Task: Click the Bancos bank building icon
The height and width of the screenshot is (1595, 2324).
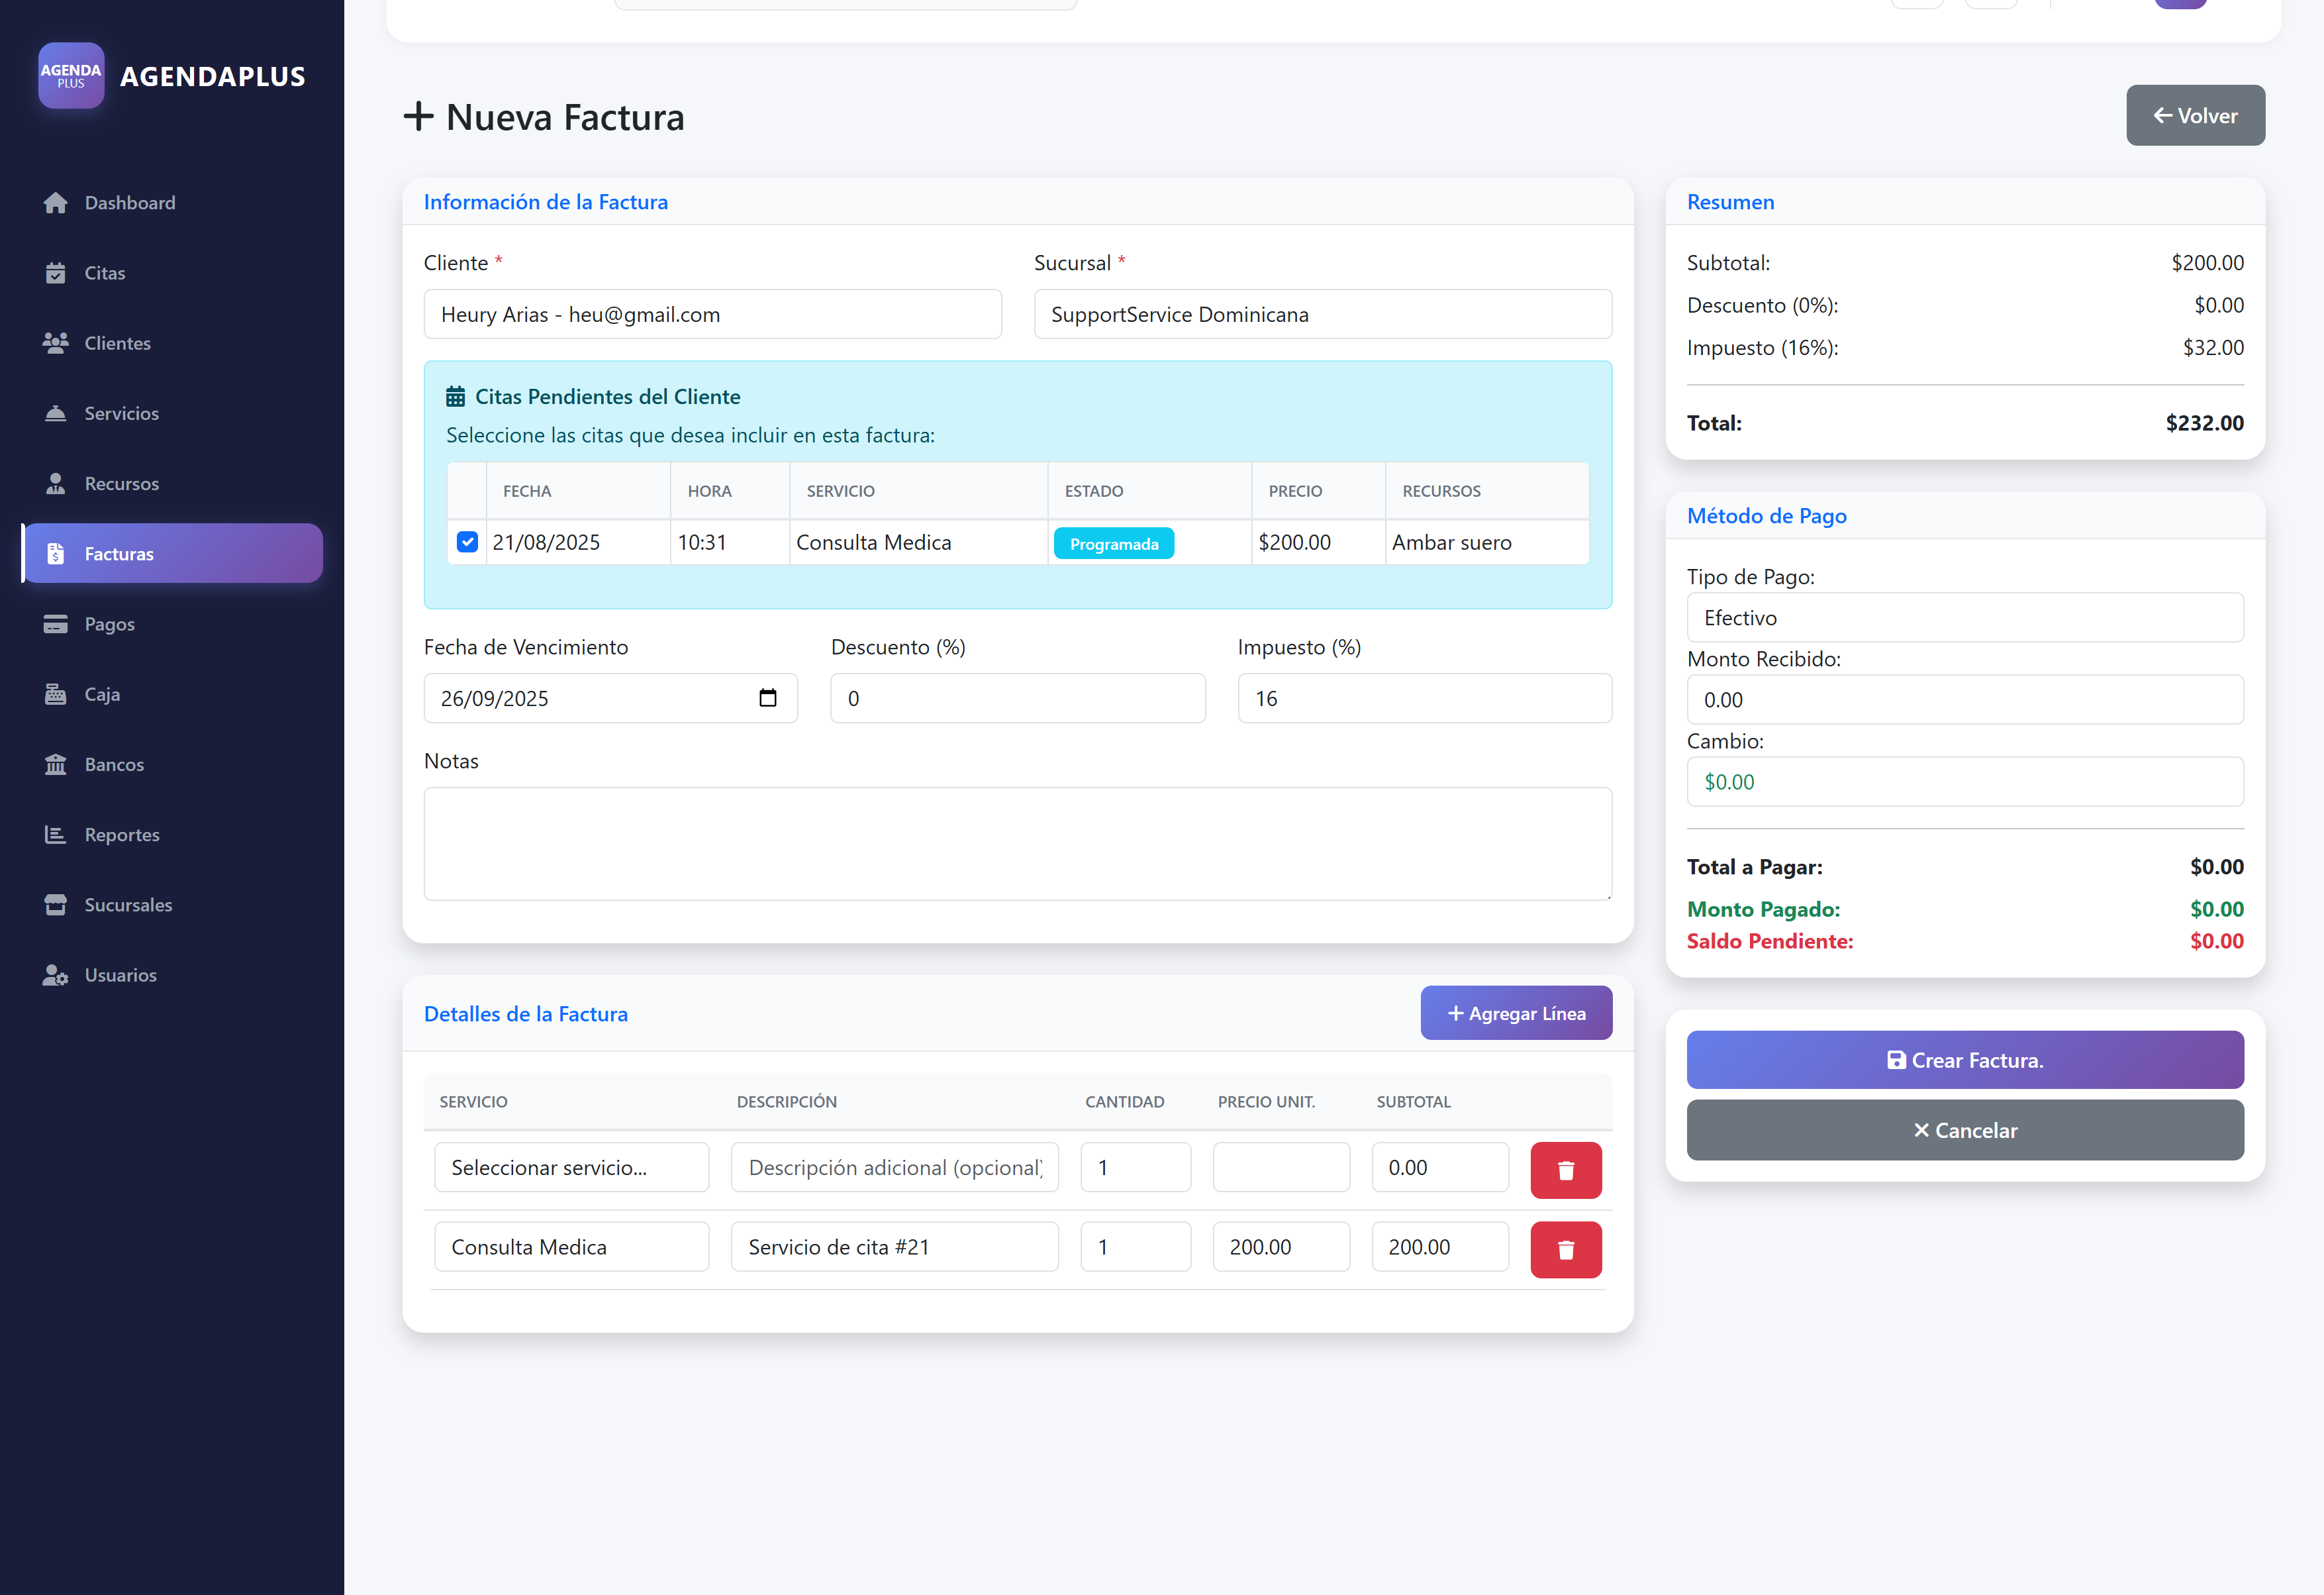Action: click(56, 764)
